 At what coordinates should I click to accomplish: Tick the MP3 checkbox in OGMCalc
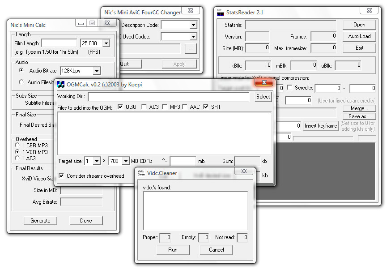point(165,107)
